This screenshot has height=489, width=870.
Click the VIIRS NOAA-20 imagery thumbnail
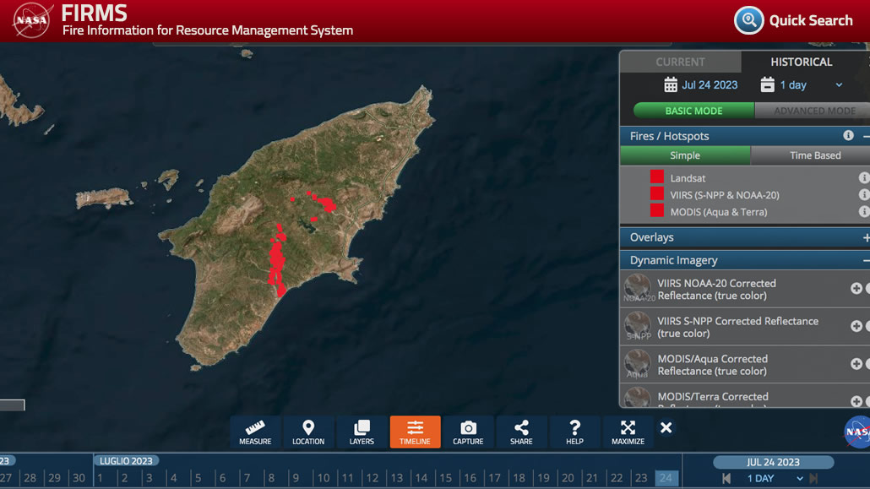[638, 287]
